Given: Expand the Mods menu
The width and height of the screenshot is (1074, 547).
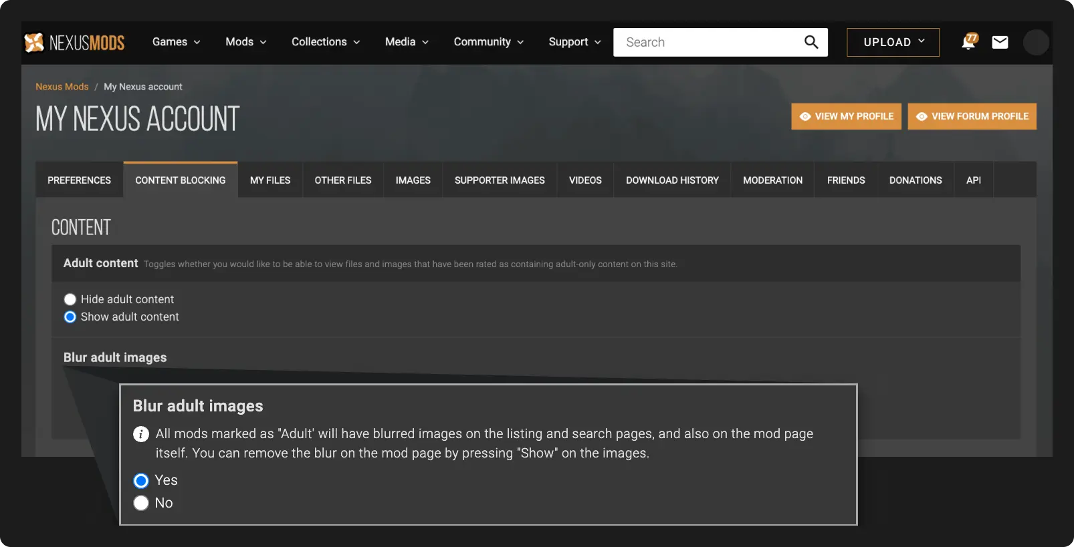Looking at the screenshot, I should (246, 42).
